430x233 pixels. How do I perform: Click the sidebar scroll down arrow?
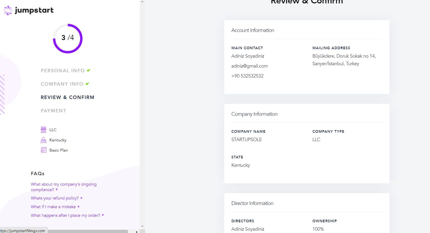tap(142, 226)
